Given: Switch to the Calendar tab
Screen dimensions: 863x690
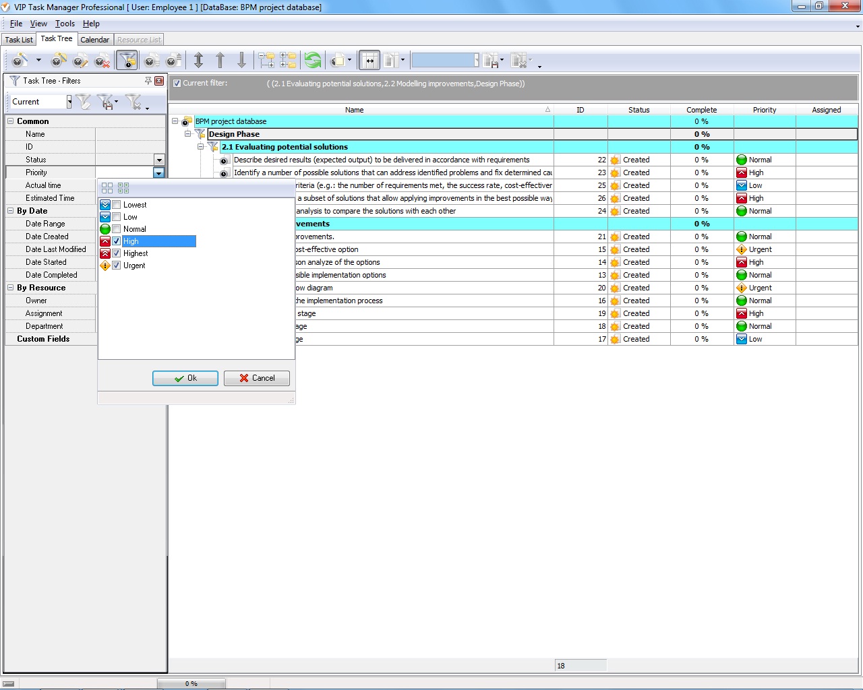Looking at the screenshot, I should 94,40.
